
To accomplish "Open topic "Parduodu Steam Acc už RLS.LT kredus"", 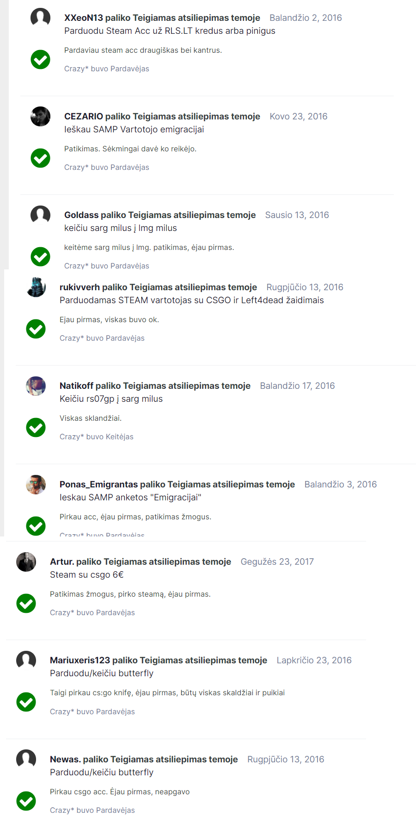I will pos(170,31).
